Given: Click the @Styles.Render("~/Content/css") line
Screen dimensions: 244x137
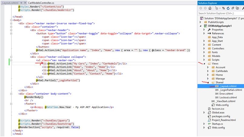Looking at the screenshot, I should tap(41, 7).
